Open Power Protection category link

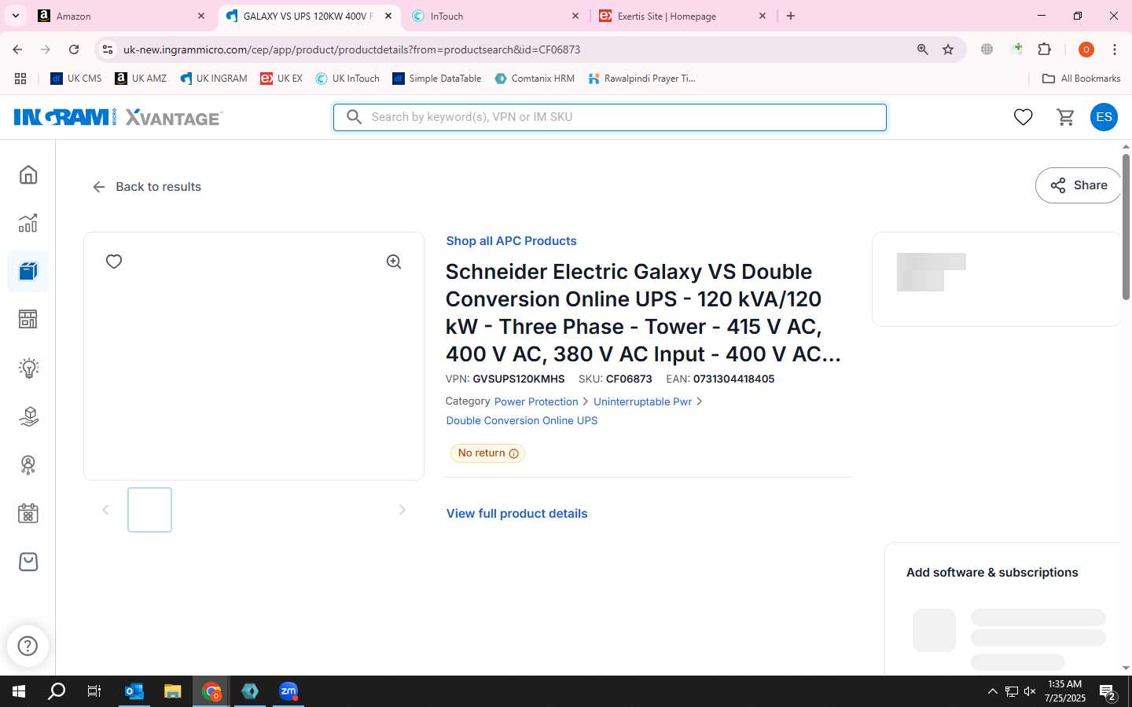pos(536,401)
